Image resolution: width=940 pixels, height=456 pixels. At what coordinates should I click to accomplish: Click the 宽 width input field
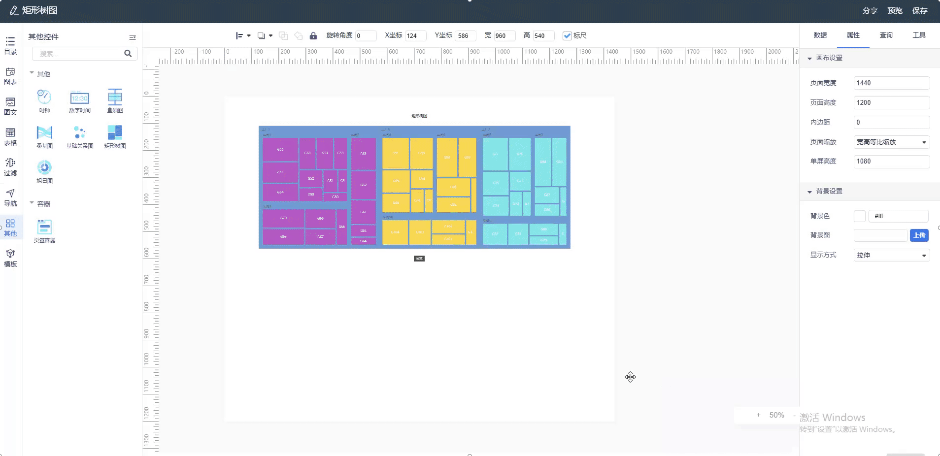point(504,35)
